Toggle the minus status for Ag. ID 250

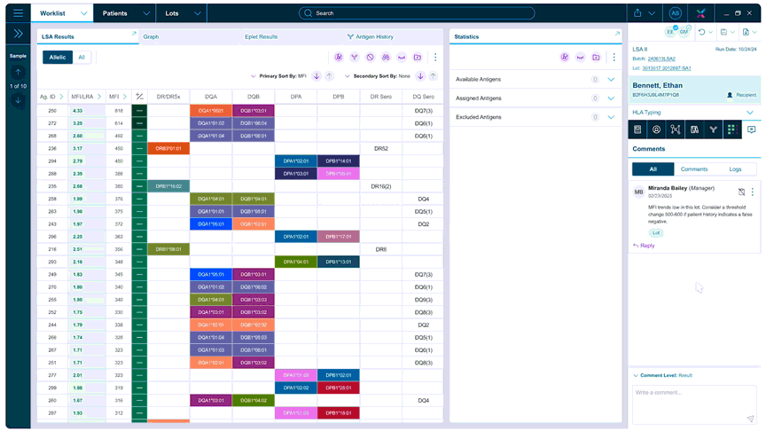click(x=139, y=111)
